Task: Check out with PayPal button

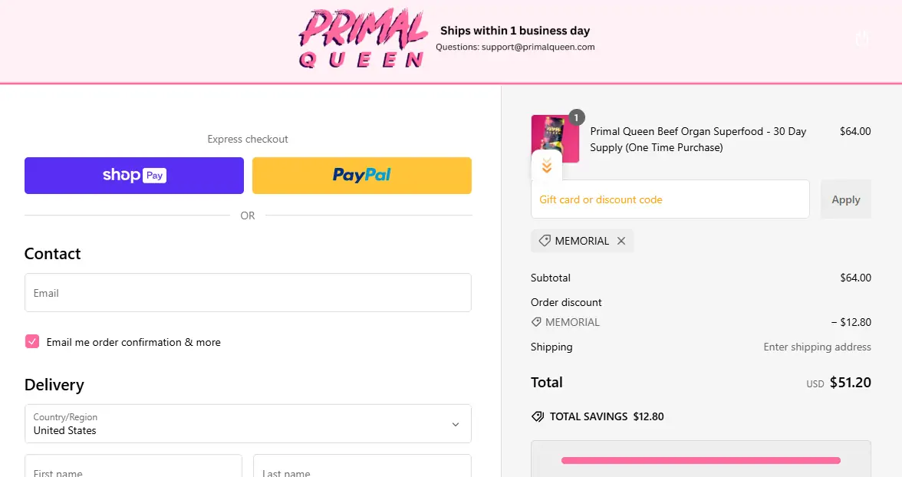Action: pos(361,176)
